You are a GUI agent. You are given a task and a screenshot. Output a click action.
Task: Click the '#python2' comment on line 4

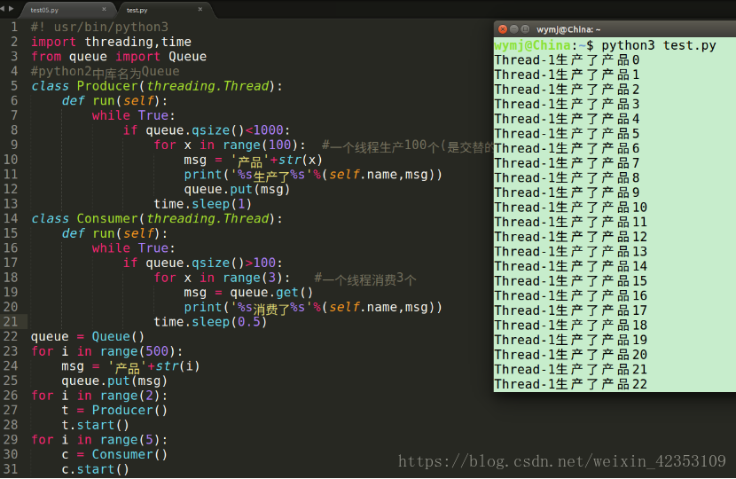click(x=106, y=72)
